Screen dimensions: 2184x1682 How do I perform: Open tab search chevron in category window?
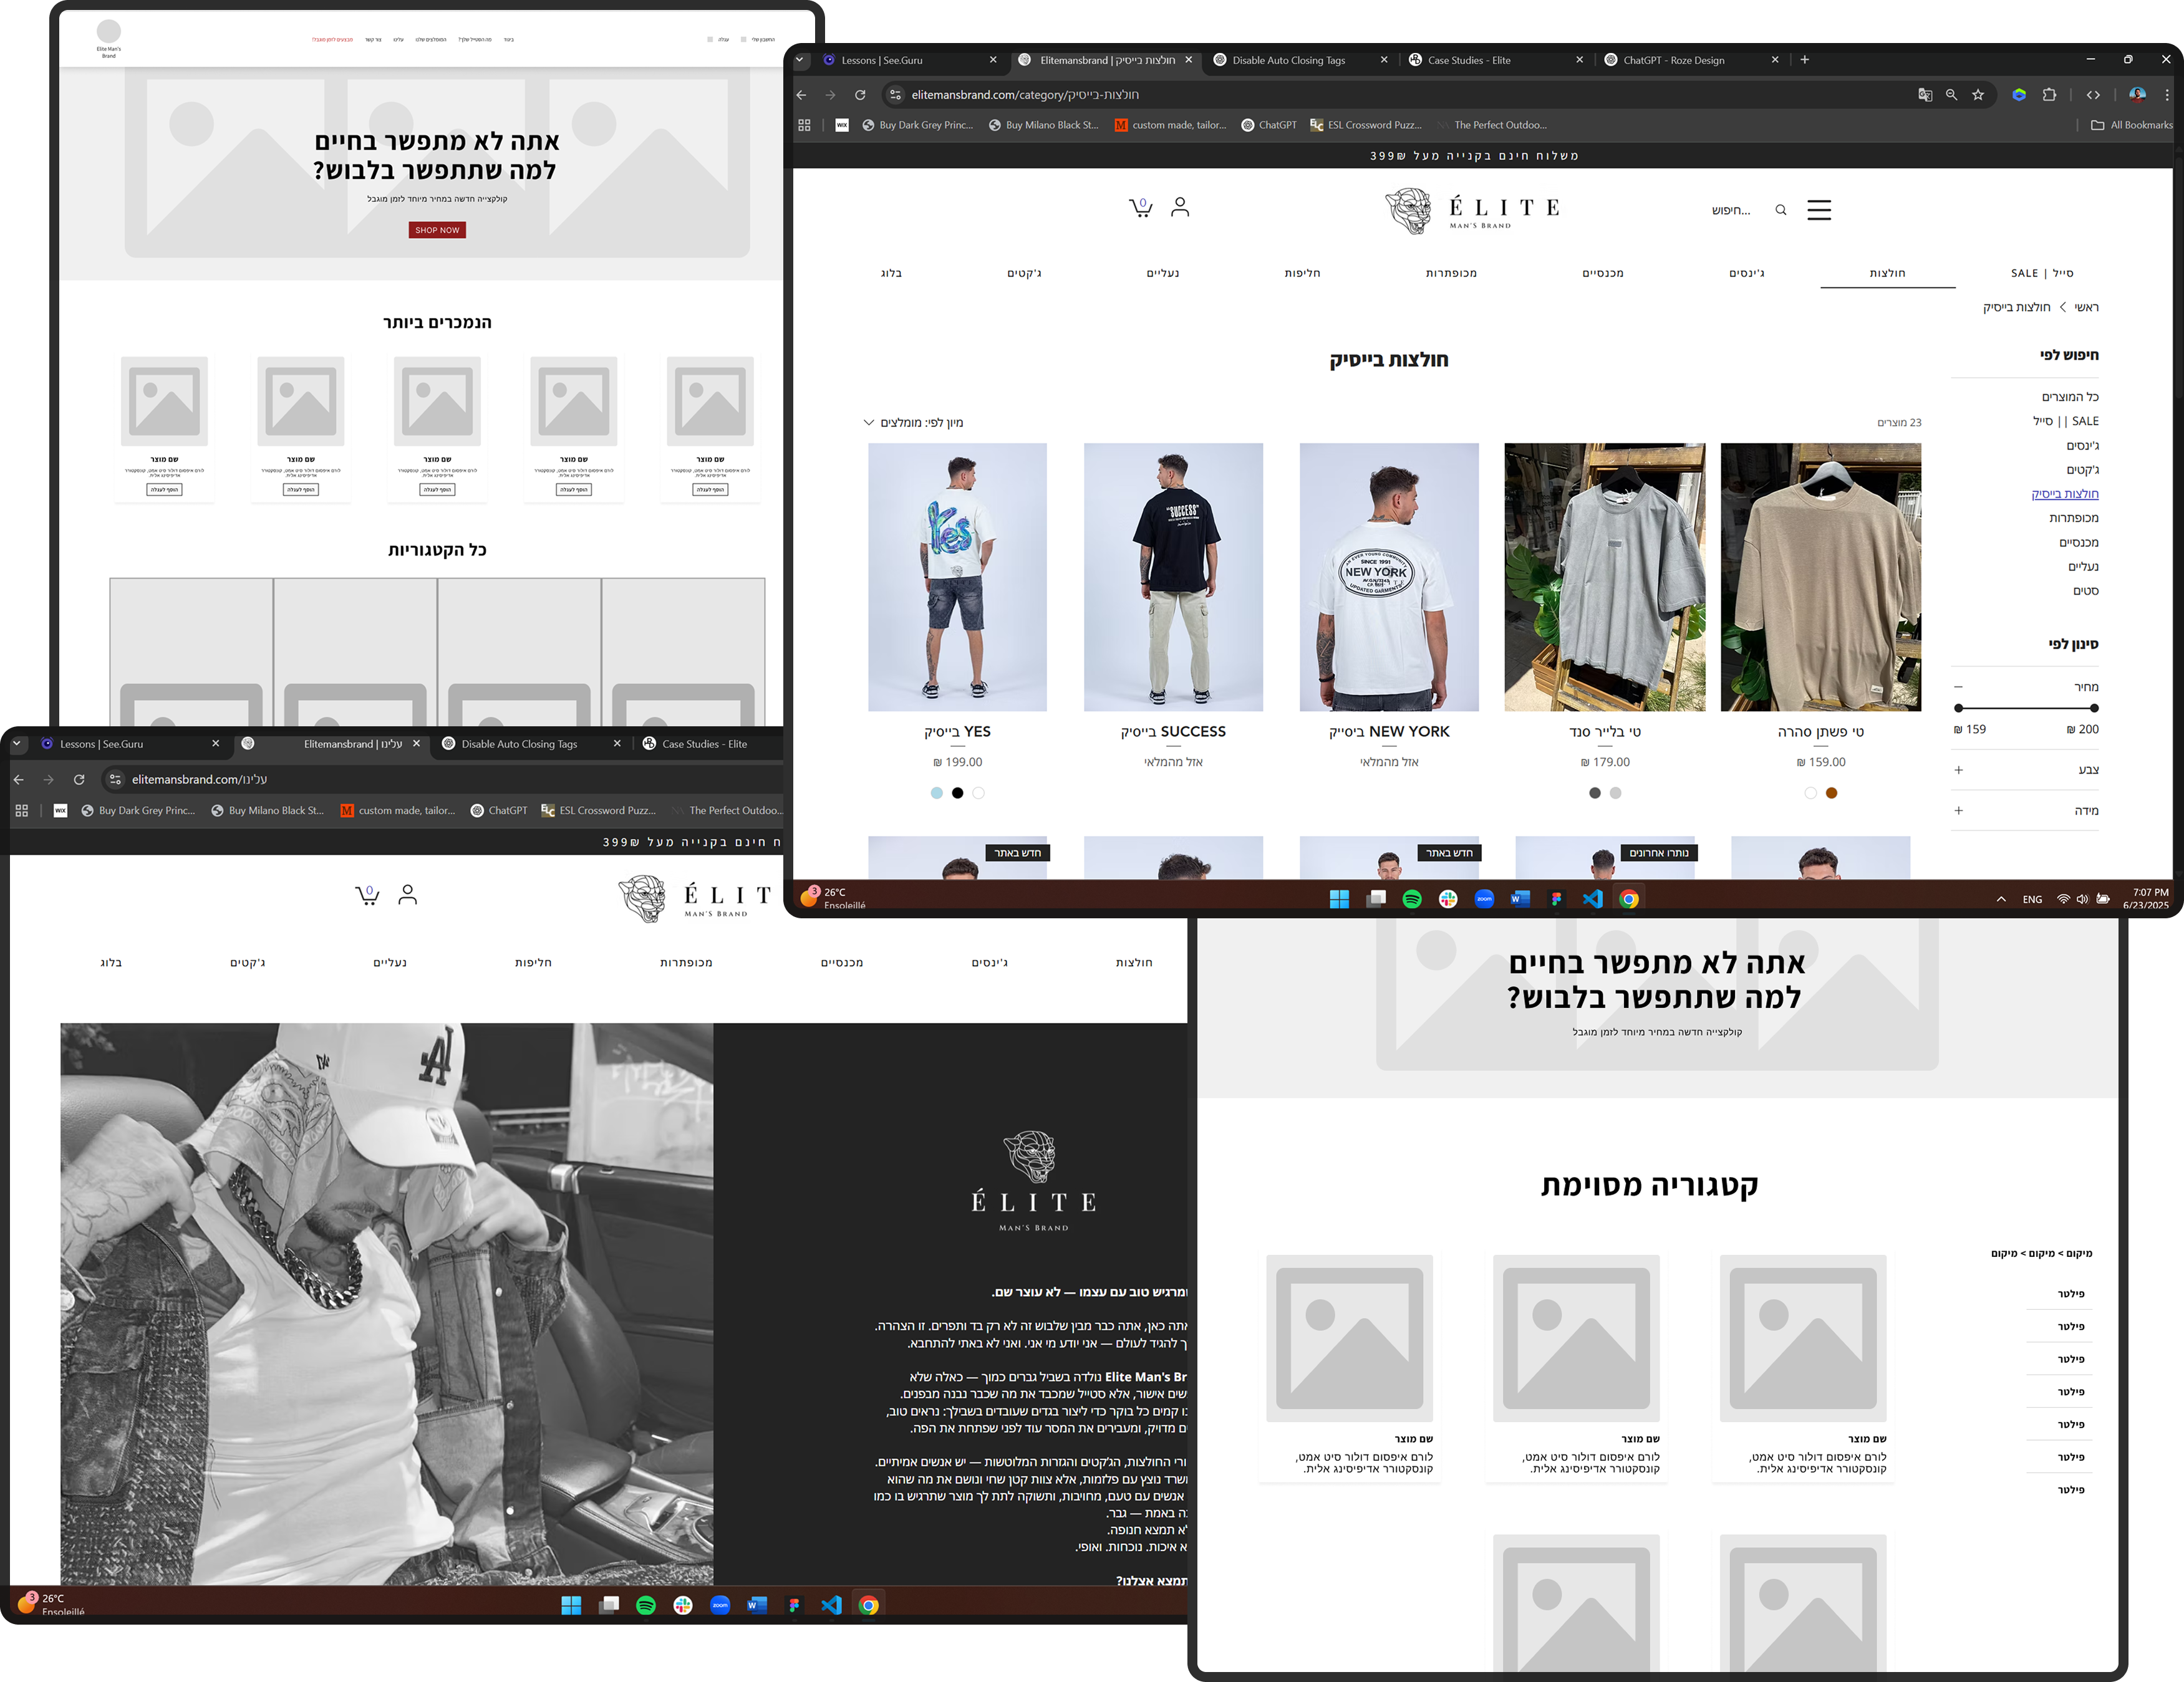(x=799, y=60)
